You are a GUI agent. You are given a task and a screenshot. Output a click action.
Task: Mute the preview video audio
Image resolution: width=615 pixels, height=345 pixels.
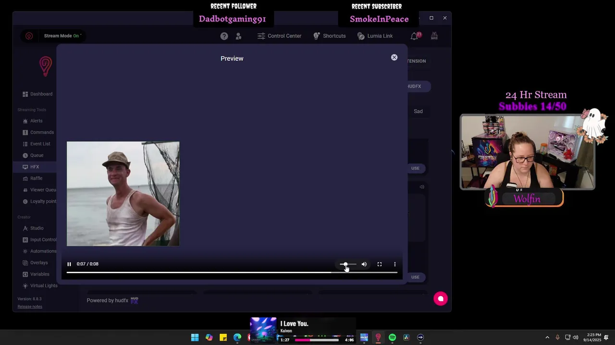pos(364,264)
